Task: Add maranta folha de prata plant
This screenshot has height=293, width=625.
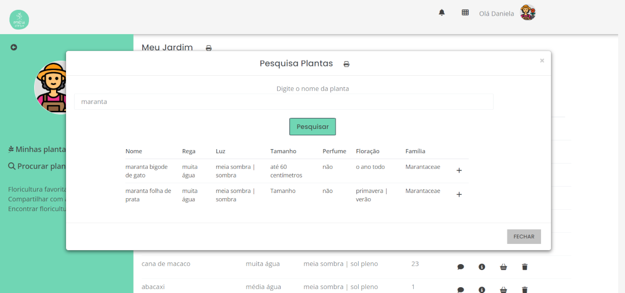Action: tap(459, 195)
